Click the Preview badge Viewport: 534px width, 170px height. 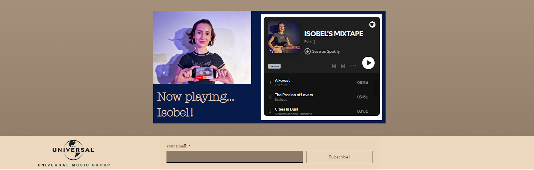(274, 66)
